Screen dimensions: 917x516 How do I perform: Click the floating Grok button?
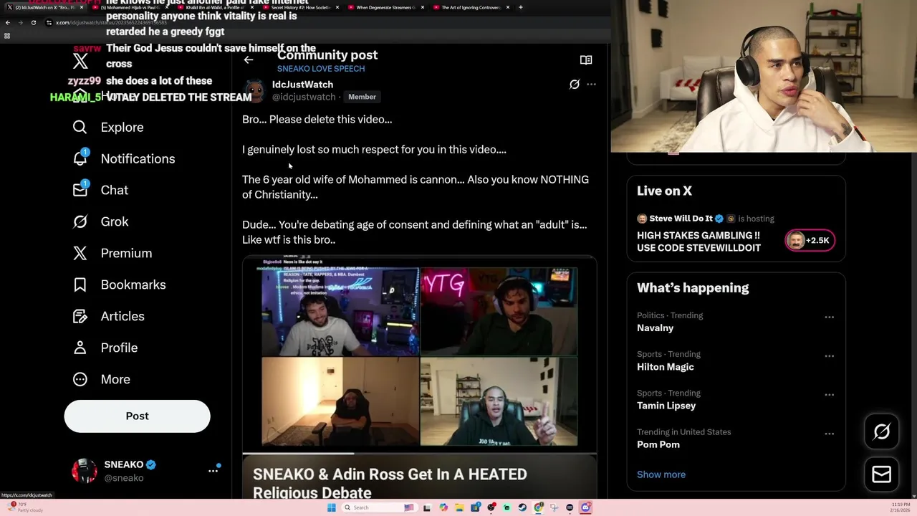[882, 431]
